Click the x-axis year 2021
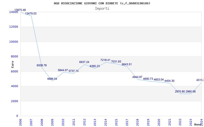Image resolution: width=204 pixels, height=127 pixels. pyautogui.click(x=170, y=122)
